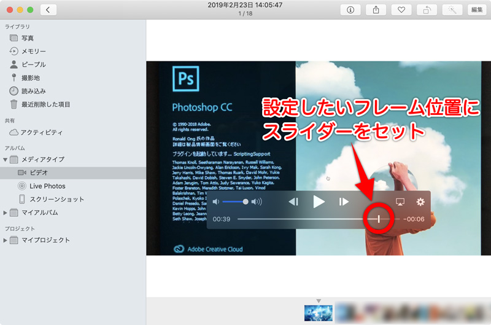491x325 pixels.
Task: Open the info inspector button
Action: (350, 10)
